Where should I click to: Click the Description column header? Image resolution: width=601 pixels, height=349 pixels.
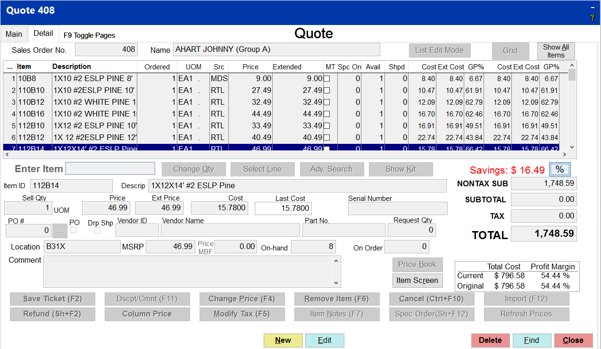[94, 66]
